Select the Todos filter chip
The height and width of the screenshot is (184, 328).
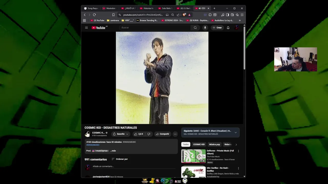coord(186,144)
